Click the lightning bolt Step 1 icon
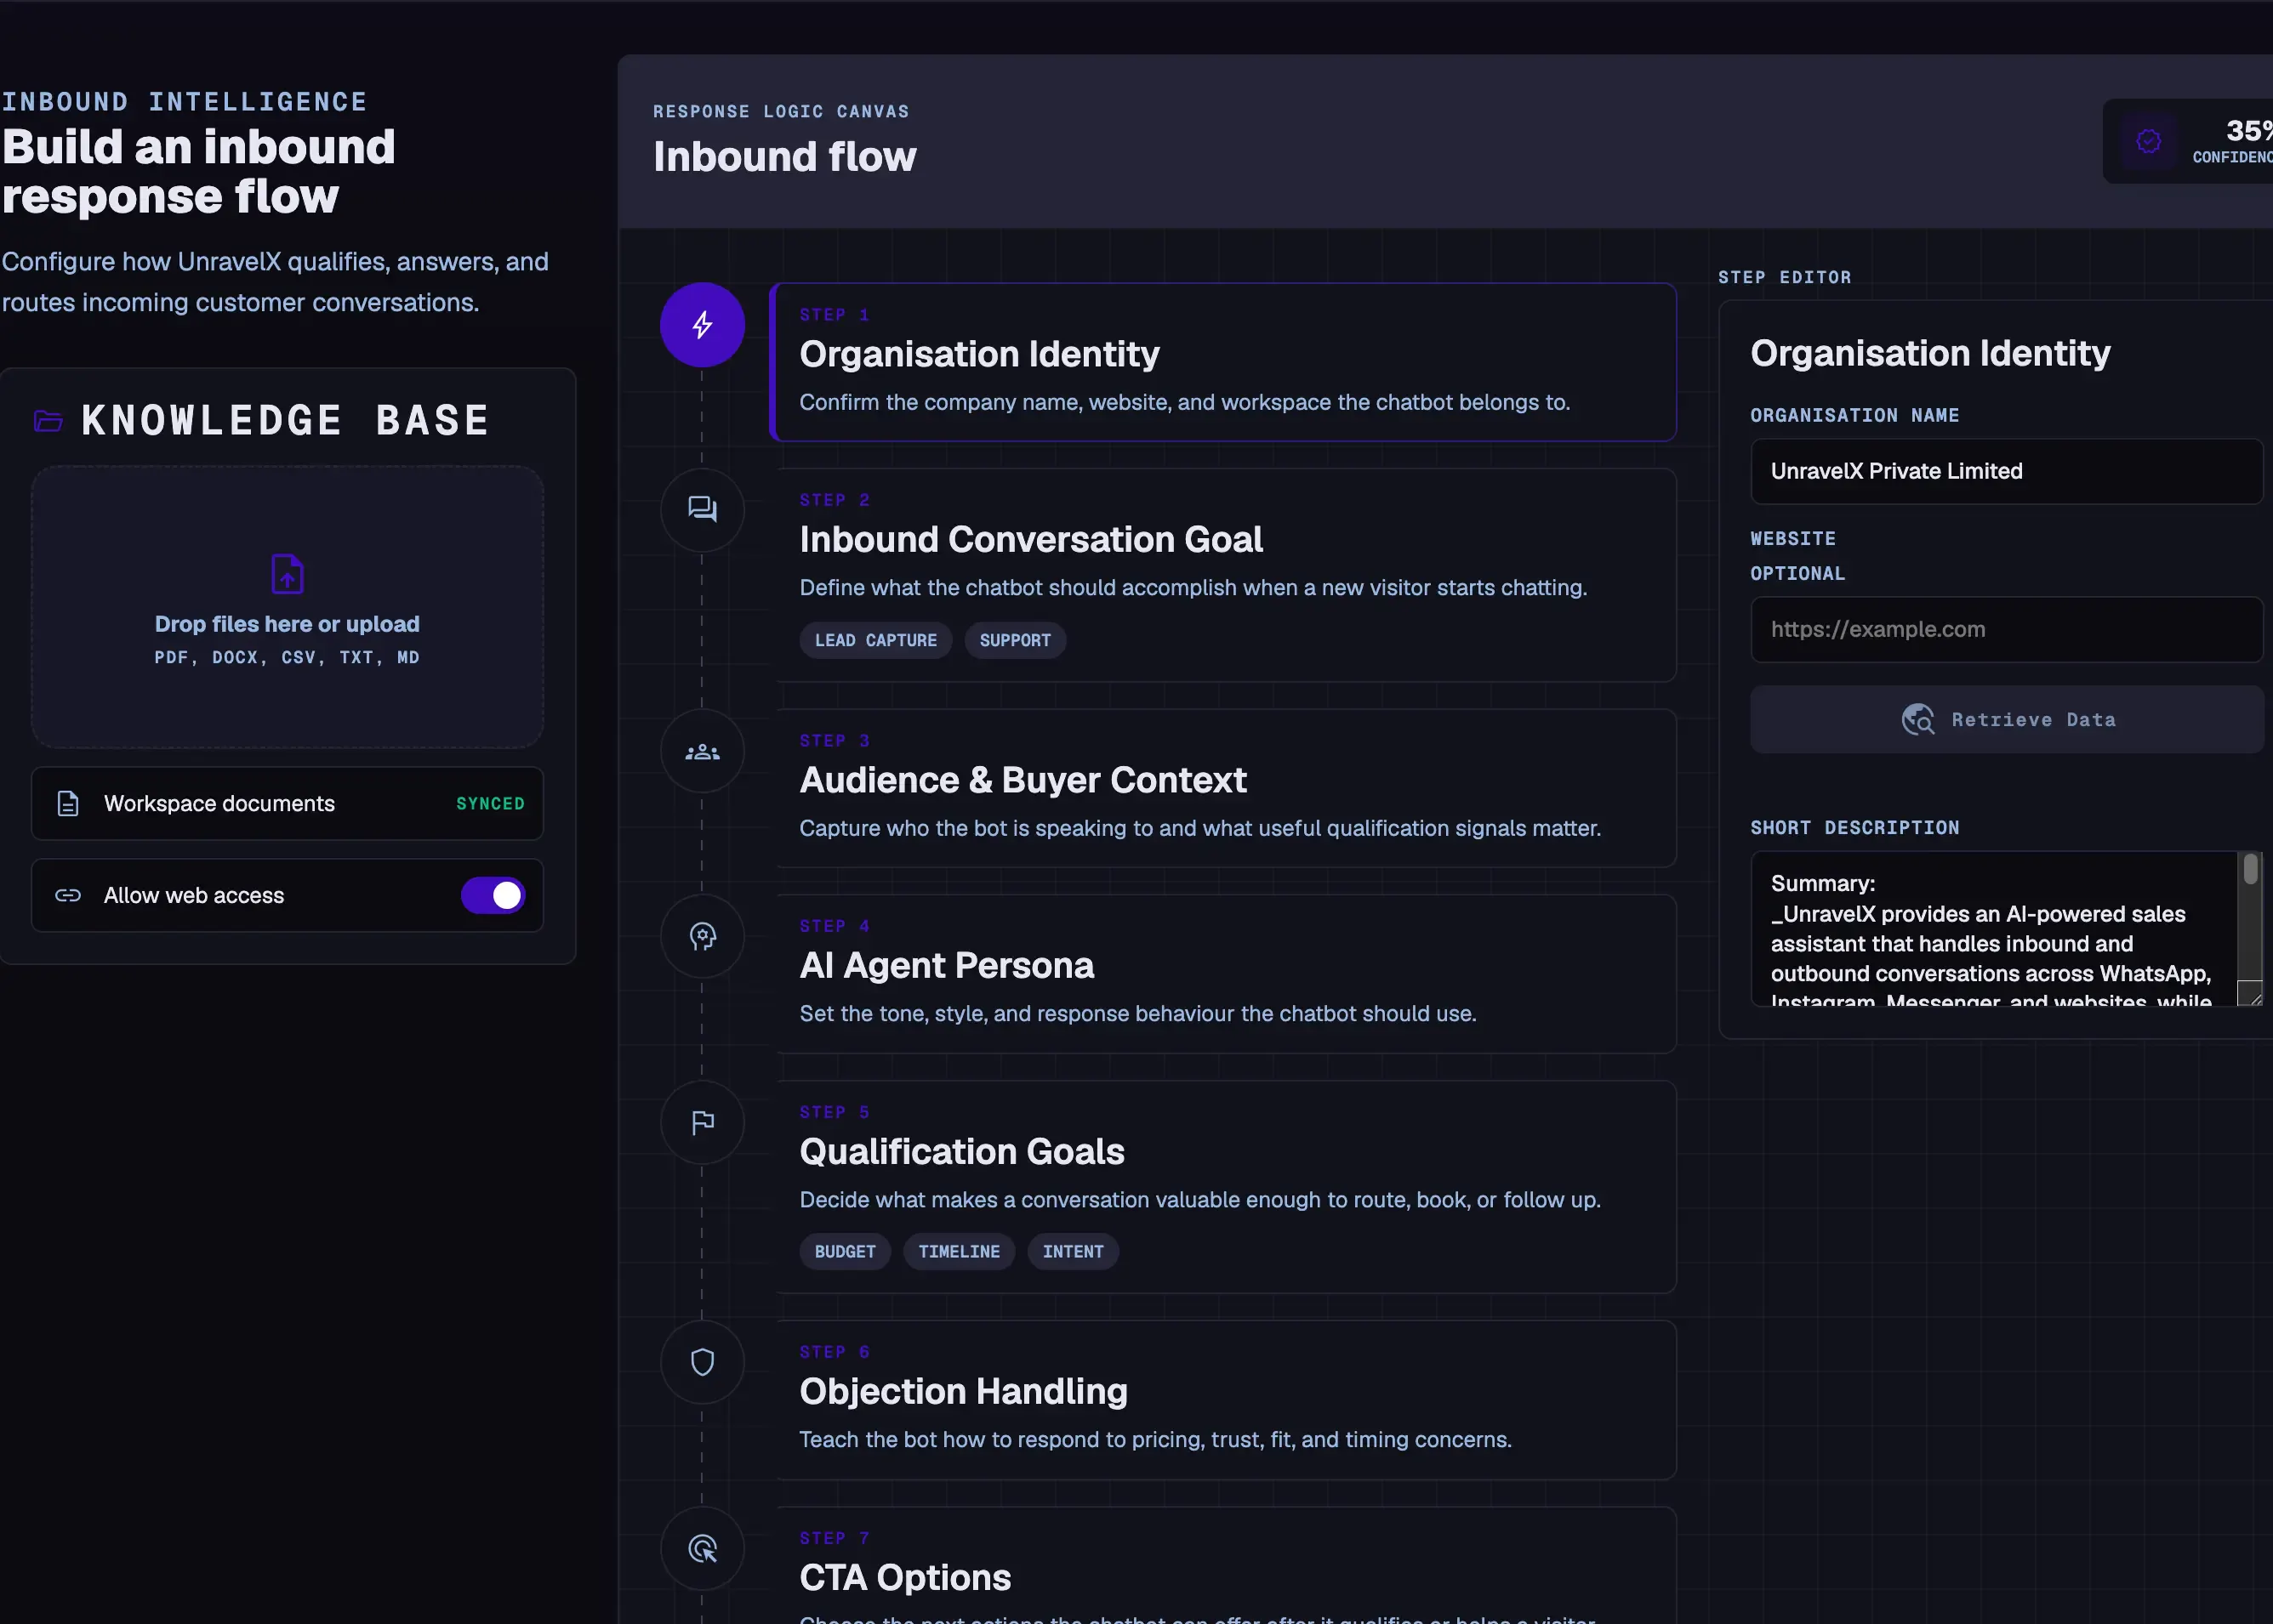This screenshot has height=1624, width=2273. (x=703, y=325)
